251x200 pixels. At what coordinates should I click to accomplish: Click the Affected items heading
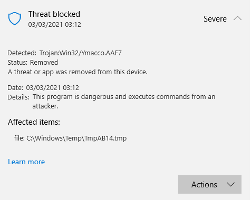pyautogui.click(x=34, y=122)
